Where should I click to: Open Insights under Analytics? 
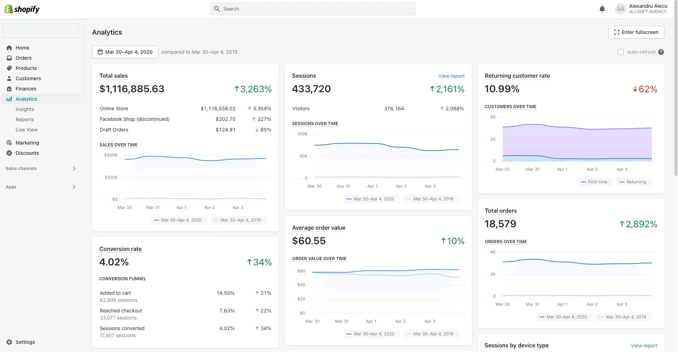point(25,109)
